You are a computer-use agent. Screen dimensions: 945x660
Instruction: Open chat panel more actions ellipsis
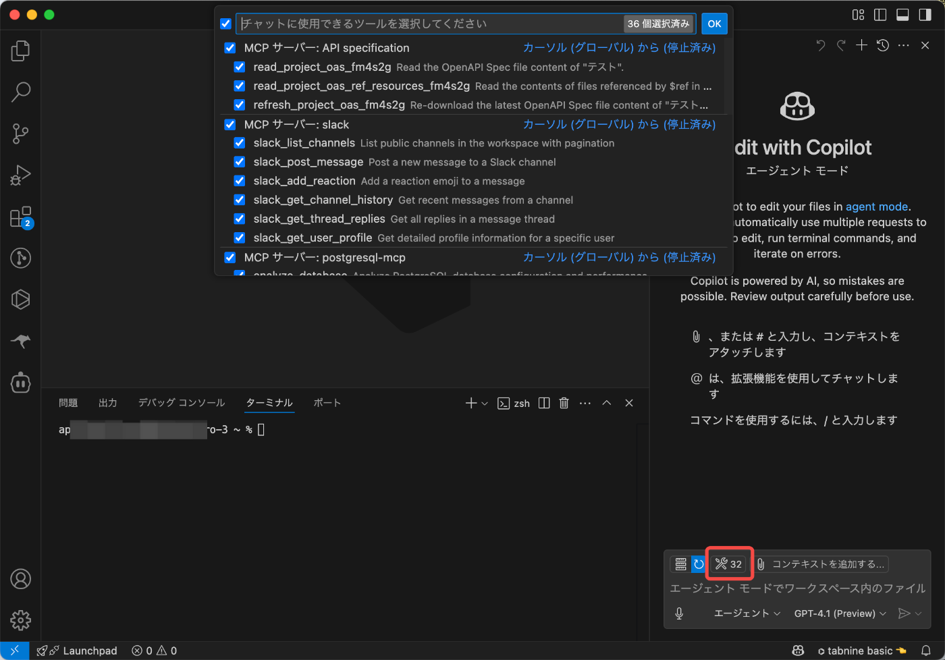point(904,45)
